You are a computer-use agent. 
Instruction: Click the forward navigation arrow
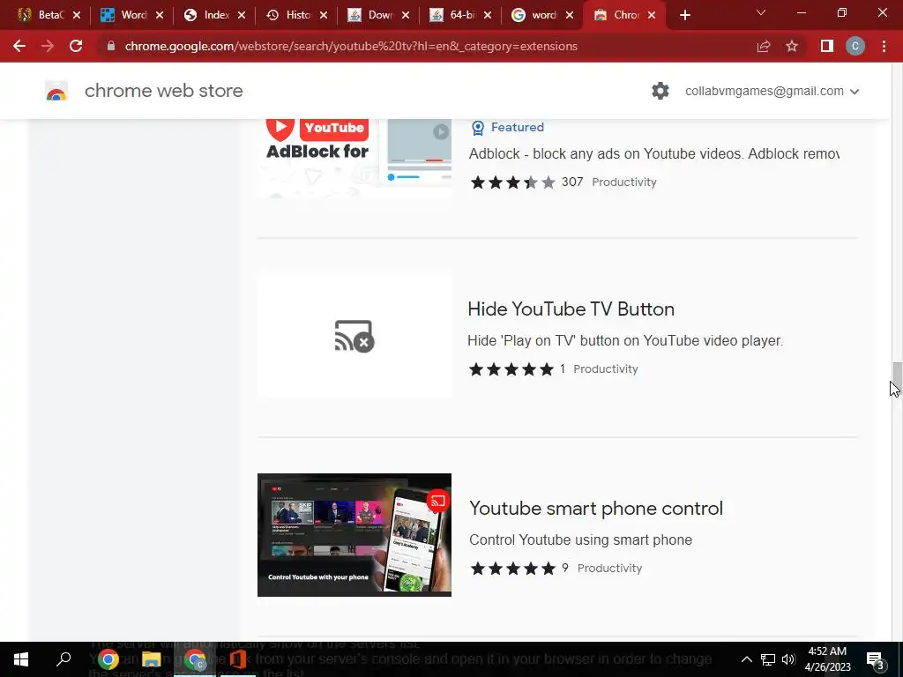(48, 46)
